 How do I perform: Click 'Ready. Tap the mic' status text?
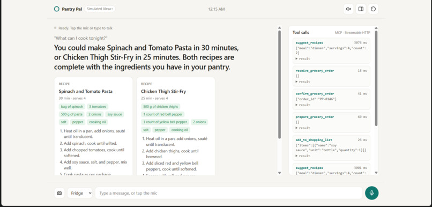[85, 28]
